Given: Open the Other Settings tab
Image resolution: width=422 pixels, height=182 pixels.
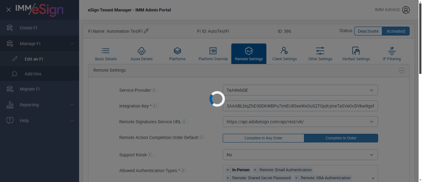Looking at the screenshot, I should coord(320,54).
